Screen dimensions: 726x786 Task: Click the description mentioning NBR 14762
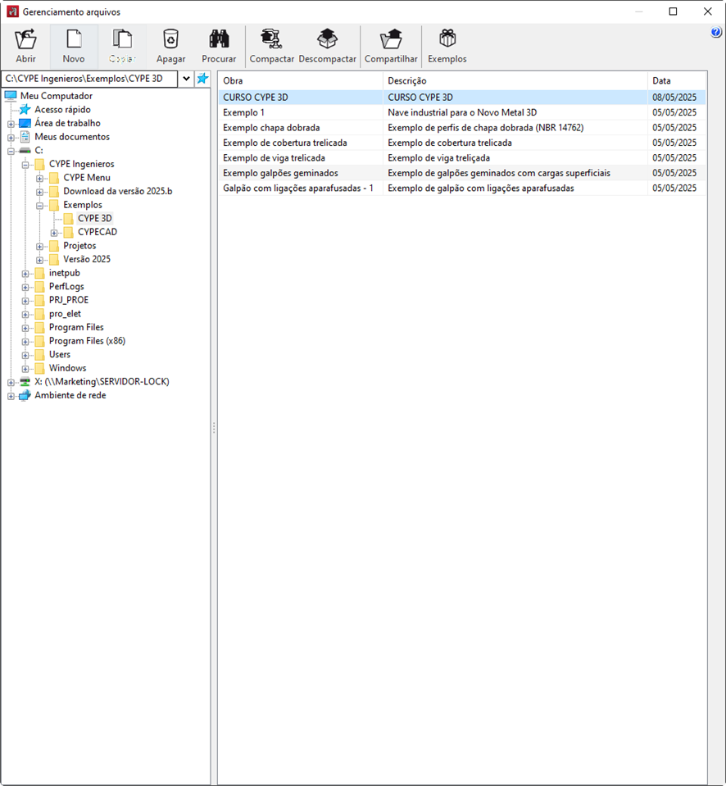click(486, 127)
